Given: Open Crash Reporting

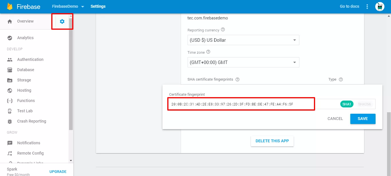Looking at the screenshot, I should click(x=32, y=121).
